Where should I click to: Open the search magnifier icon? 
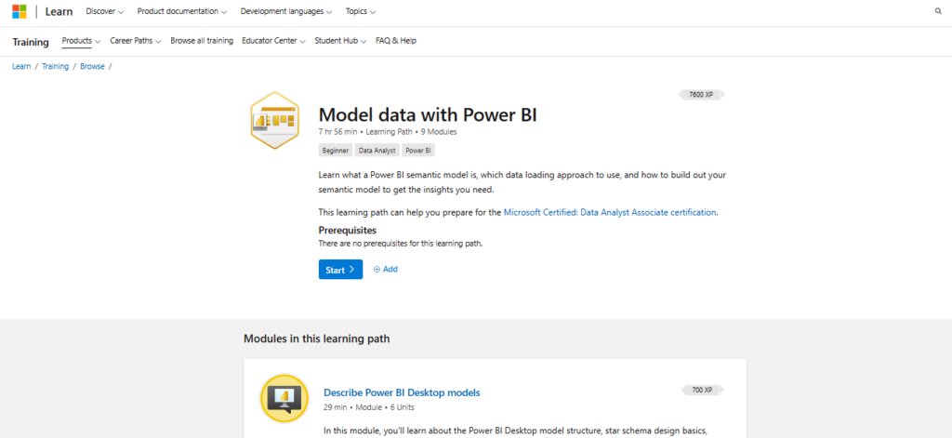tap(938, 11)
